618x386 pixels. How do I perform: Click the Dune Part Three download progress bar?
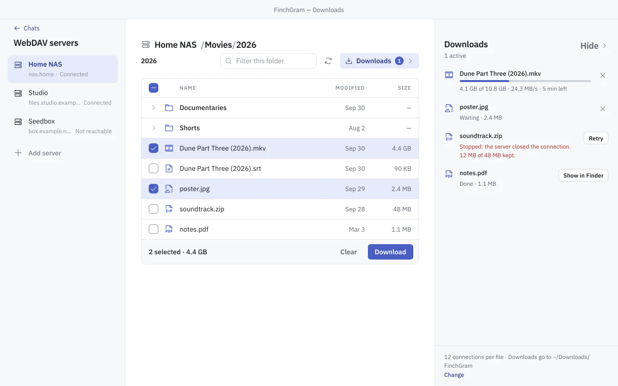[525, 81]
